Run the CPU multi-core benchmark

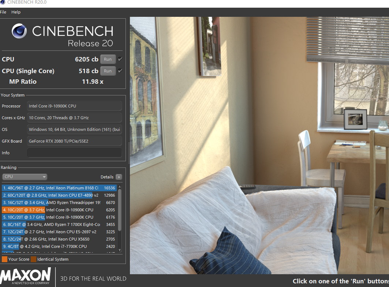108,59
